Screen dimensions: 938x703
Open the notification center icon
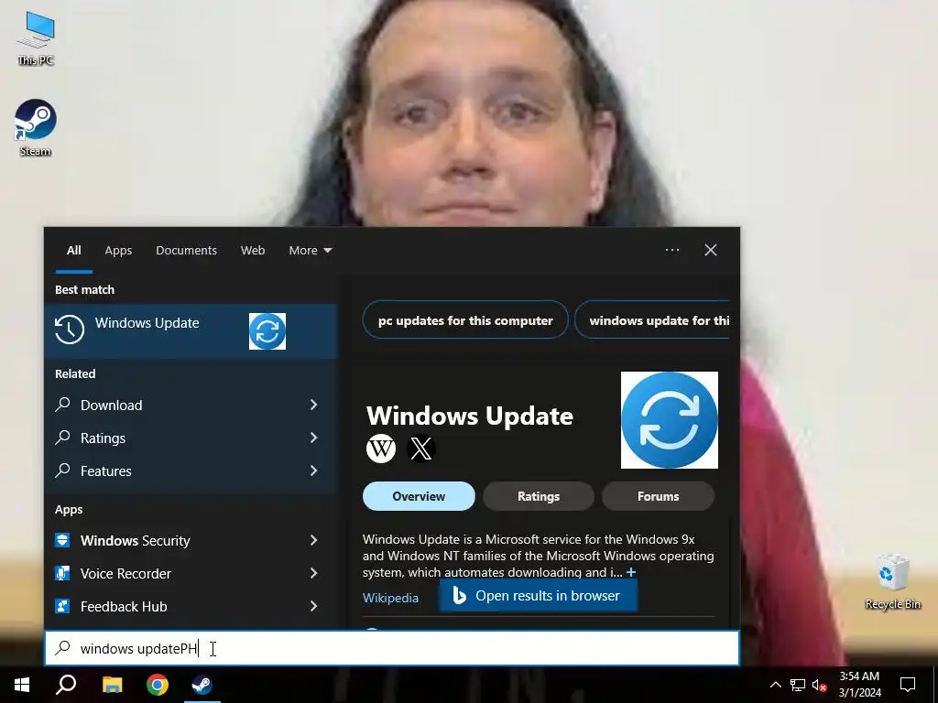point(908,685)
